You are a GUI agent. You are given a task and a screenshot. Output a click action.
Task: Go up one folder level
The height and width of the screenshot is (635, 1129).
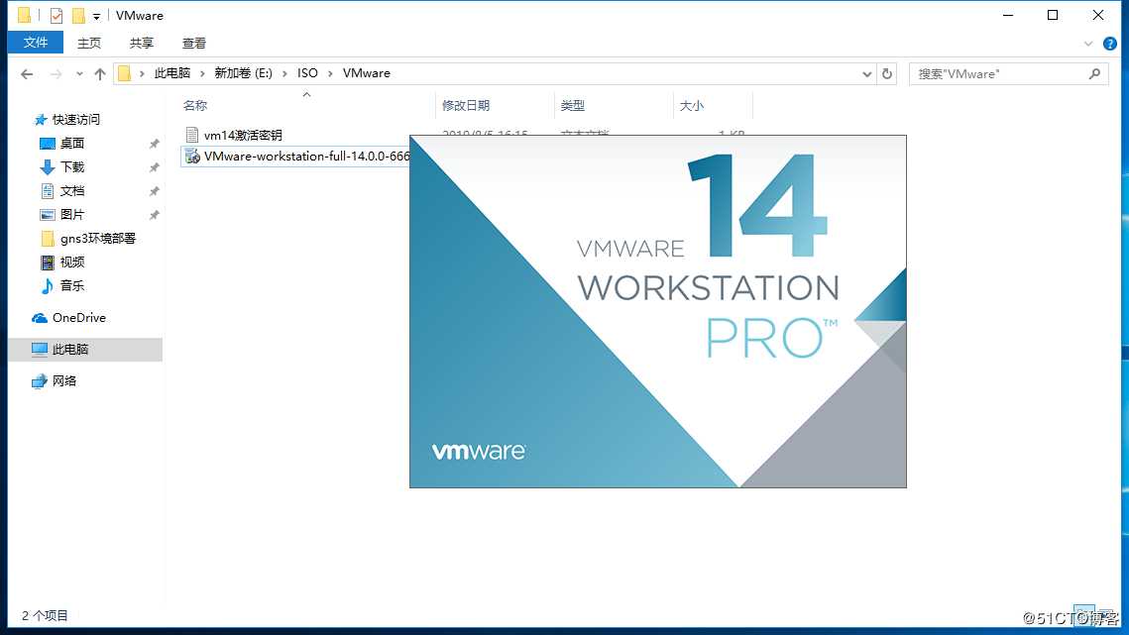coord(100,73)
